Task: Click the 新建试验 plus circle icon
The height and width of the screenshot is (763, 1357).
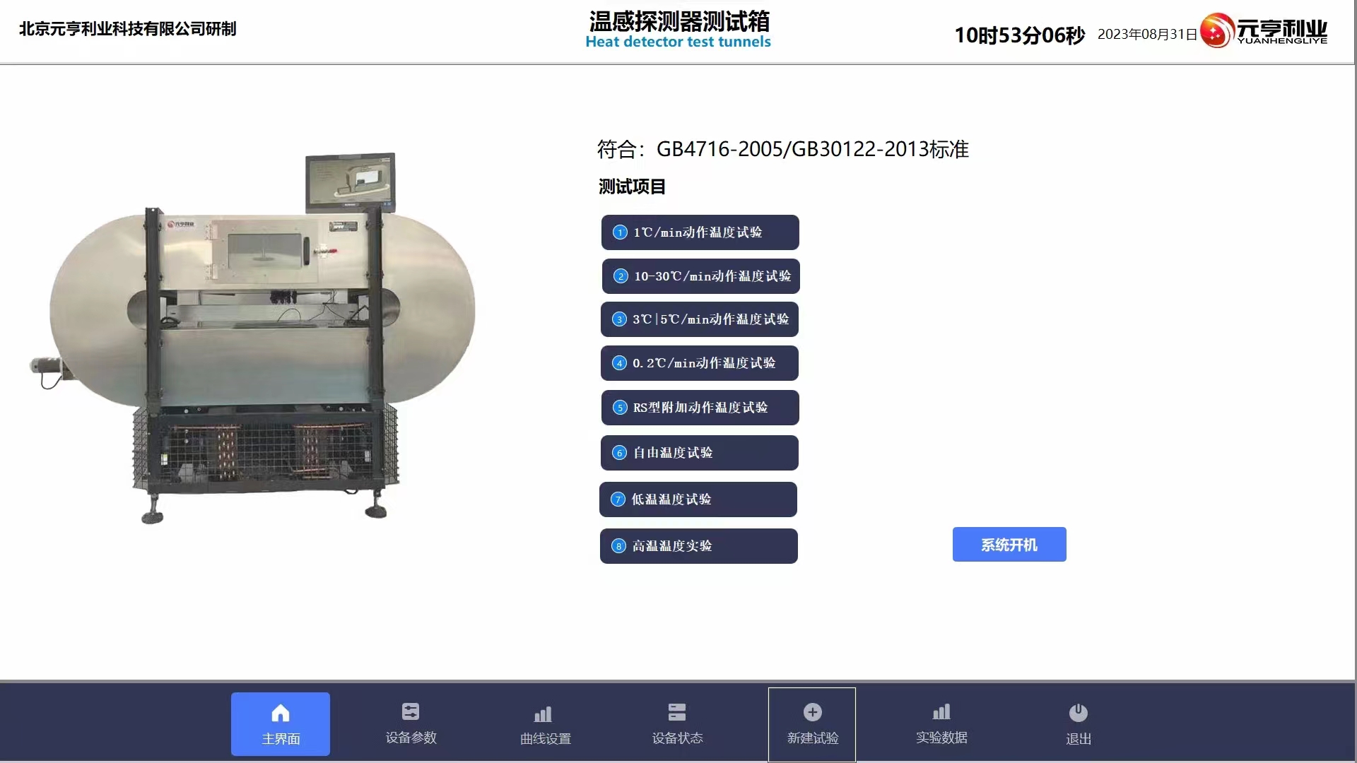Action: [813, 712]
